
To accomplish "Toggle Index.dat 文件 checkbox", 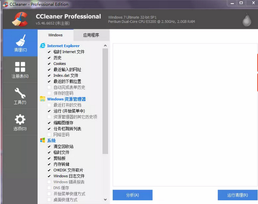I will pos(49,75).
